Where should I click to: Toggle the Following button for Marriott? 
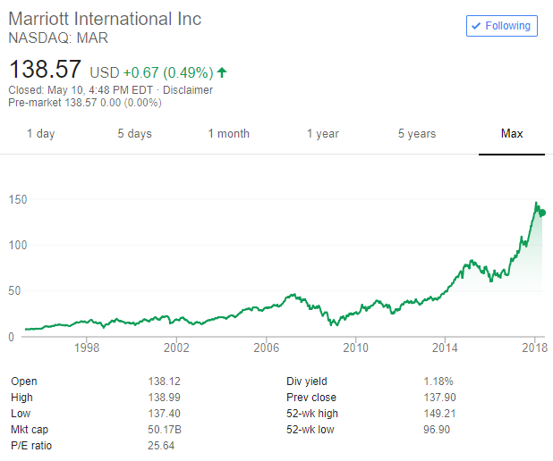pyautogui.click(x=502, y=26)
